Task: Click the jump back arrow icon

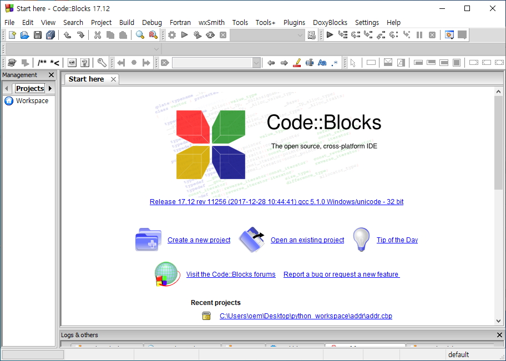Action: coord(121,63)
